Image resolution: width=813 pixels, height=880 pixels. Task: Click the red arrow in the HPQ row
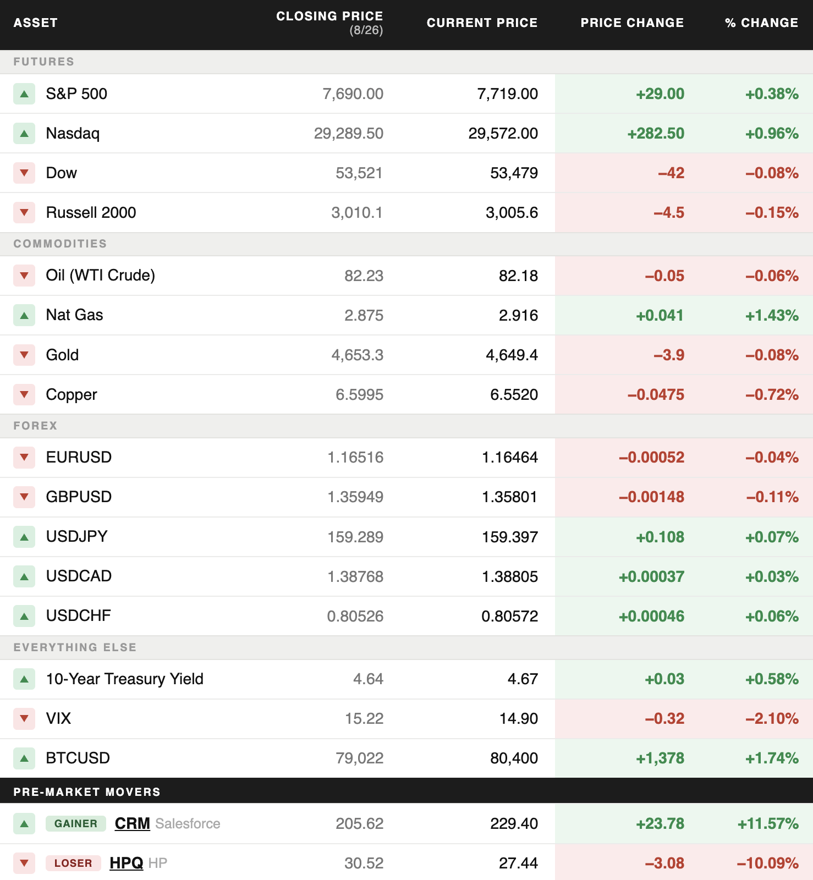(24, 864)
